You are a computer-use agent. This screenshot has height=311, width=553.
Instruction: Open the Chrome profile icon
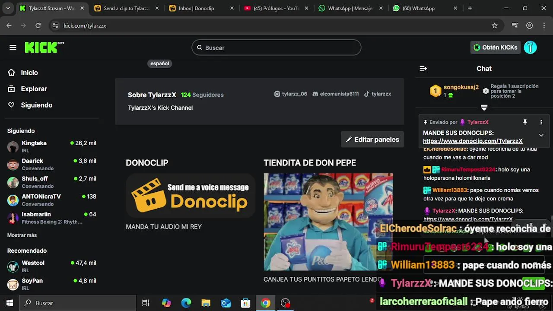pos(529,25)
